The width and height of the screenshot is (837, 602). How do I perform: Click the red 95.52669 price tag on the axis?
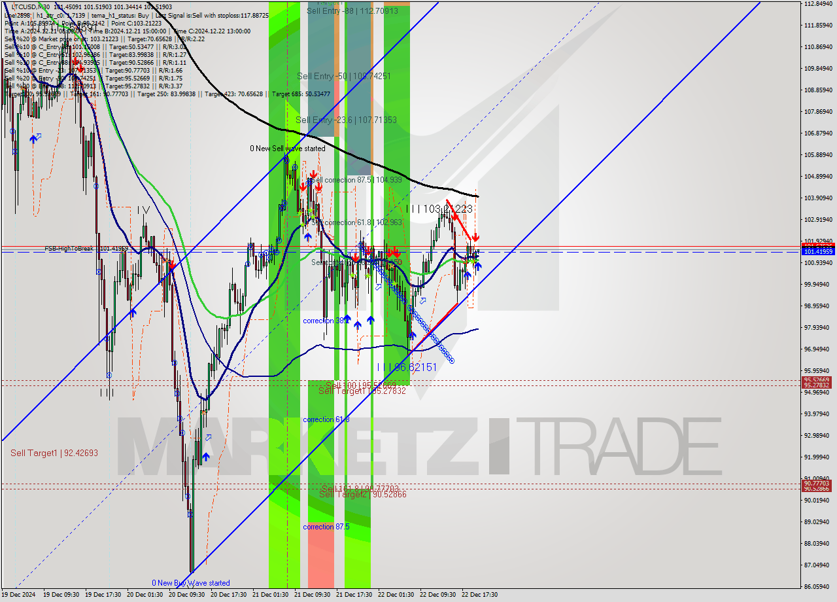818,380
